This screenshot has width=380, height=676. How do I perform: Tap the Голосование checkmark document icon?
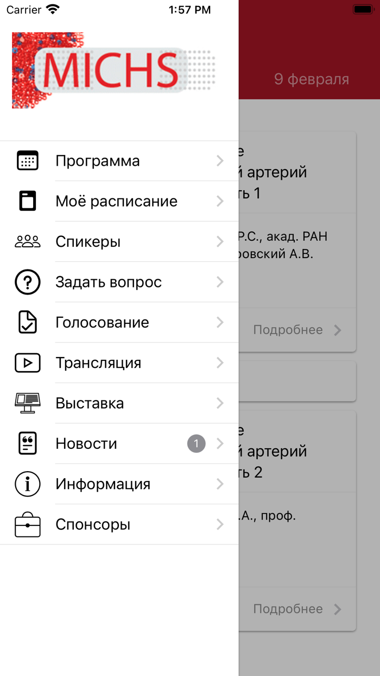(28, 322)
